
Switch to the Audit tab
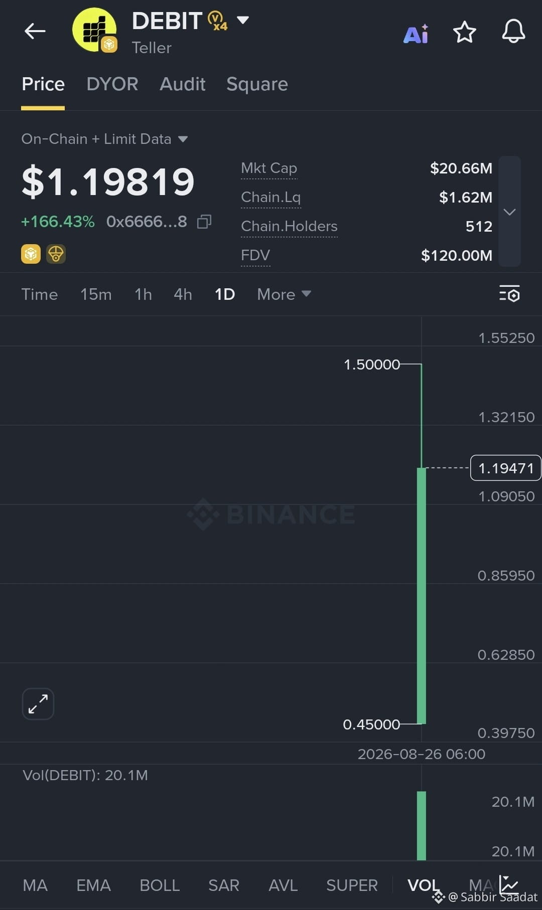(183, 84)
